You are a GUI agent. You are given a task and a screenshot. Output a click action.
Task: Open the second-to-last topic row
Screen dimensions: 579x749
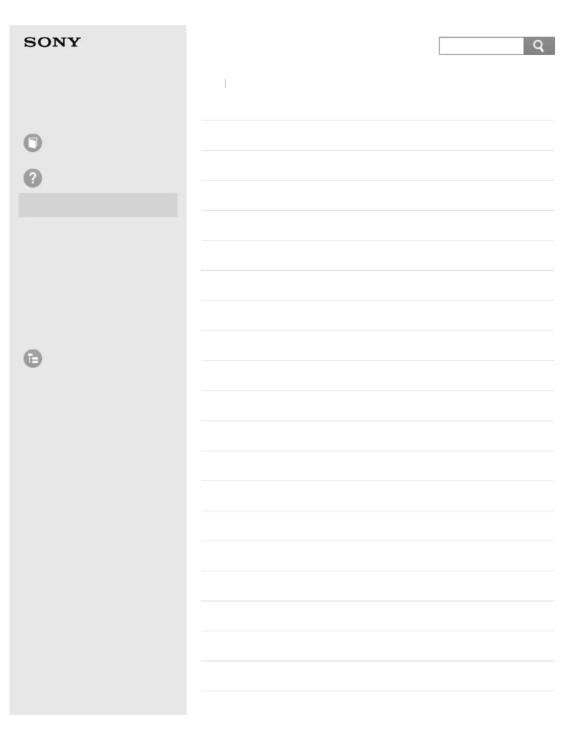tap(377, 646)
